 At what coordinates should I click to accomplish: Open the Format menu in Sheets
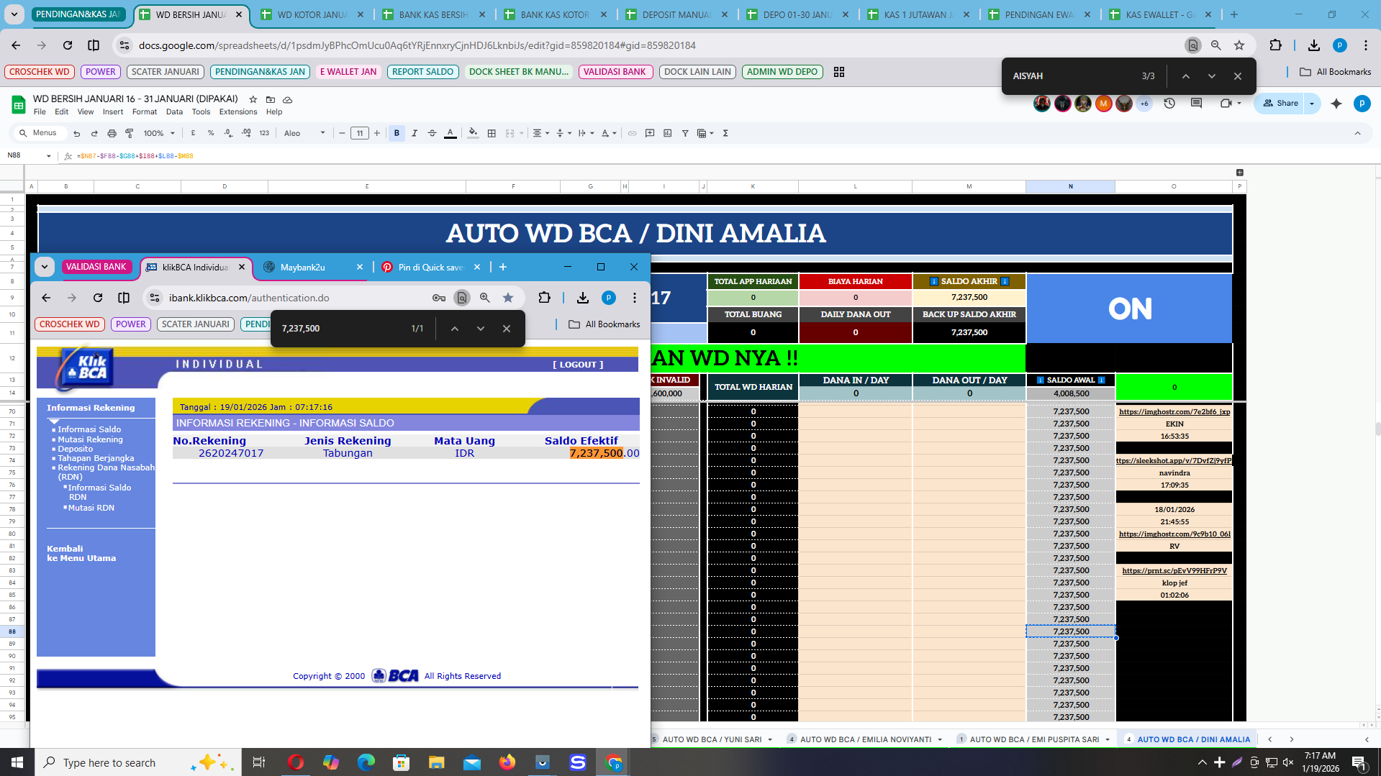[144, 112]
